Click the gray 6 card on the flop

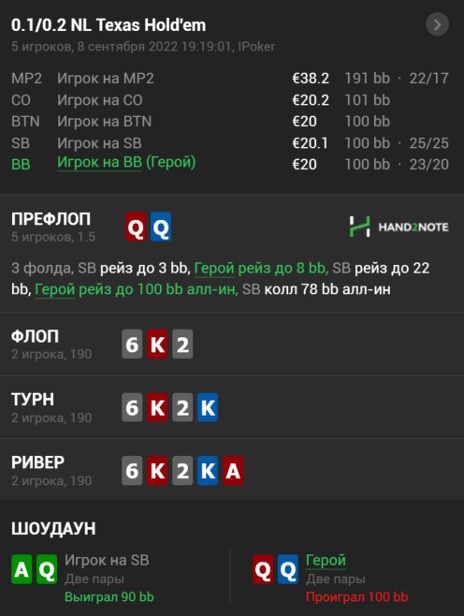coord(132,345)
